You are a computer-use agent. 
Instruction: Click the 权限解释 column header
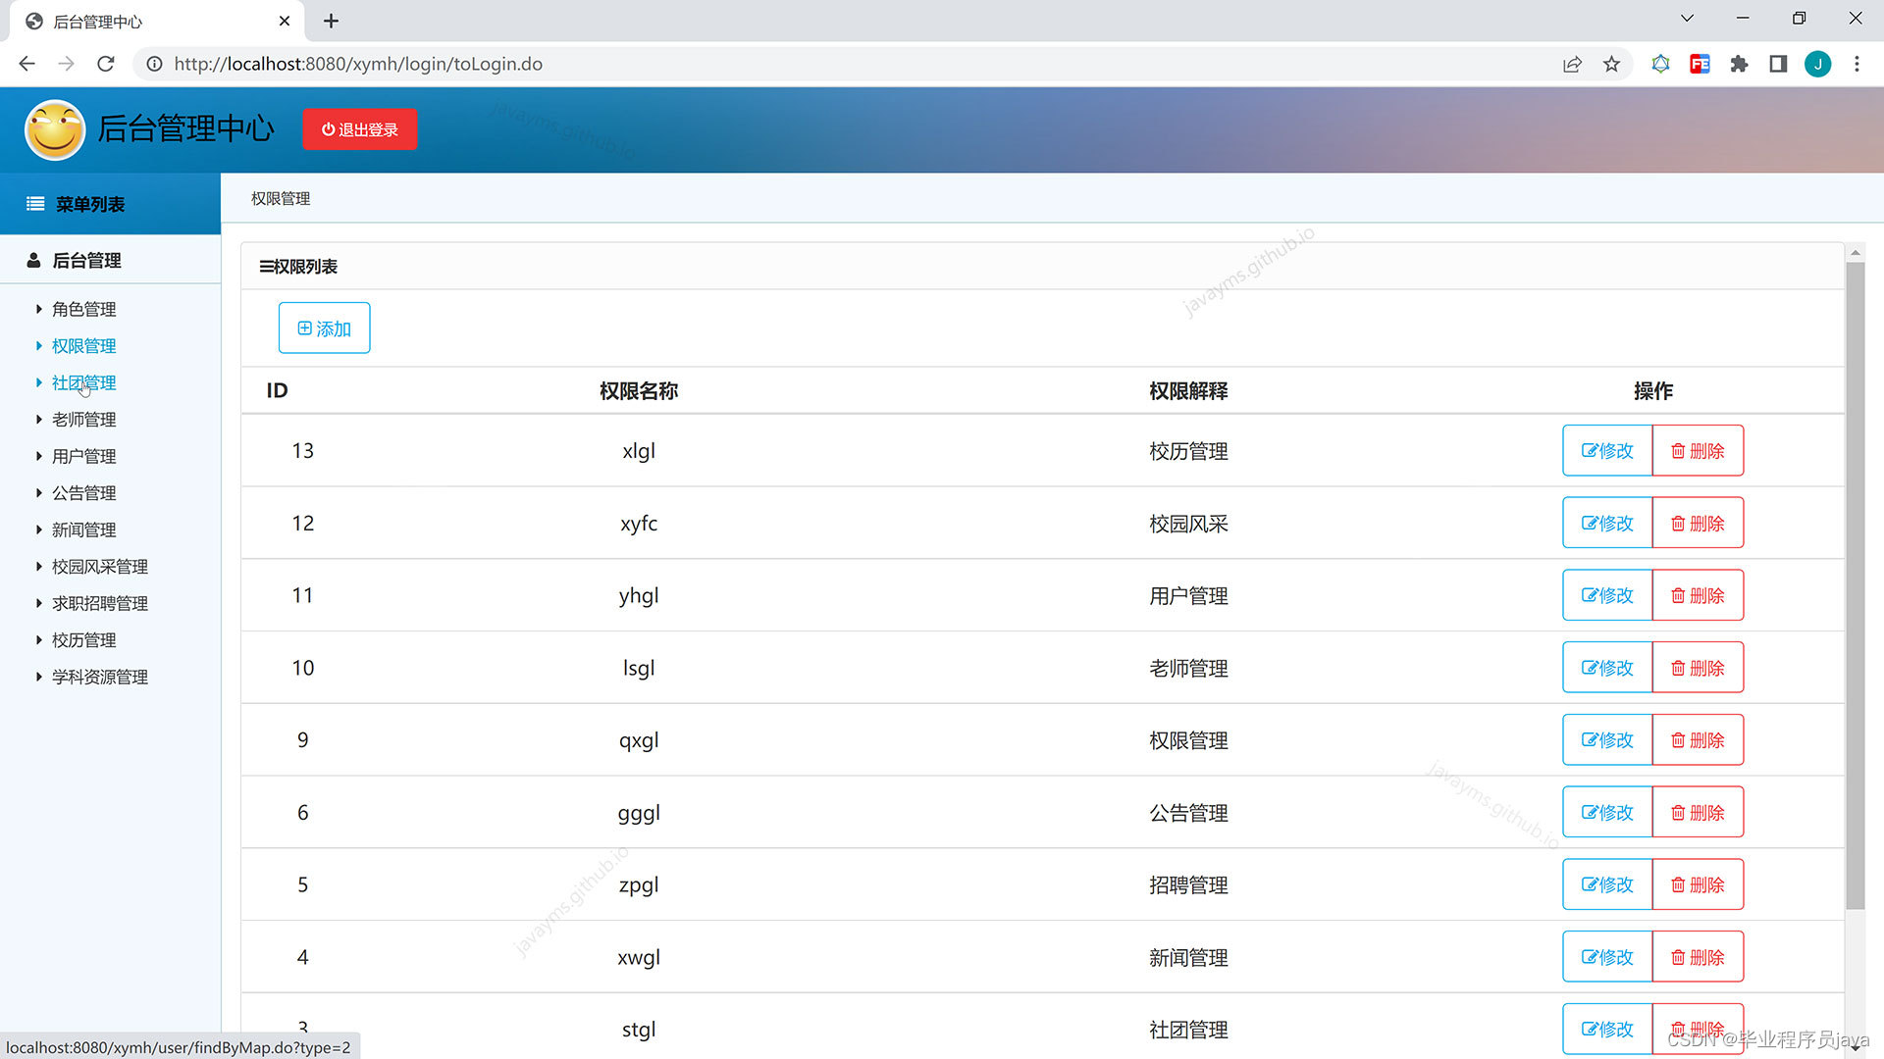[x=1188, y=391]
